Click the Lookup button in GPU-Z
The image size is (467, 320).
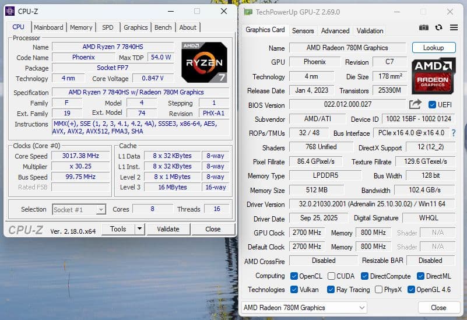tap(434, 48)
